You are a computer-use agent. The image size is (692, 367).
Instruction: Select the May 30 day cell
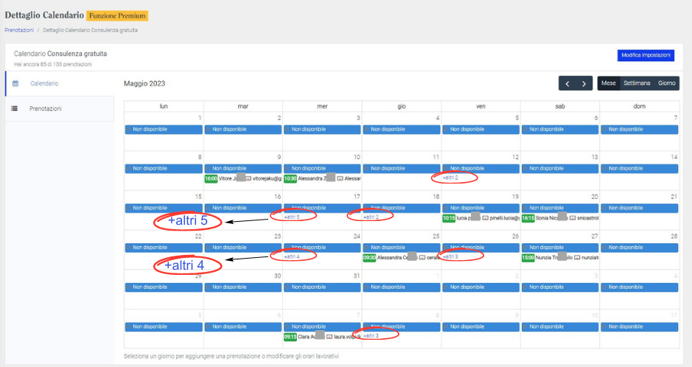(243, 295)
